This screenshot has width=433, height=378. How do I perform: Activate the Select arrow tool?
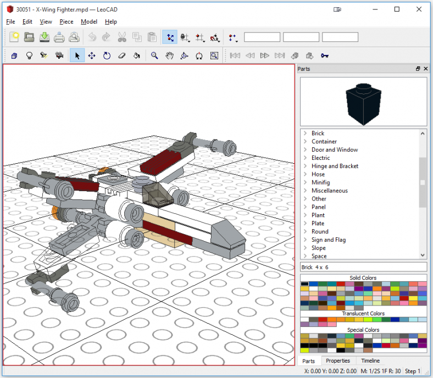[77, 56]
